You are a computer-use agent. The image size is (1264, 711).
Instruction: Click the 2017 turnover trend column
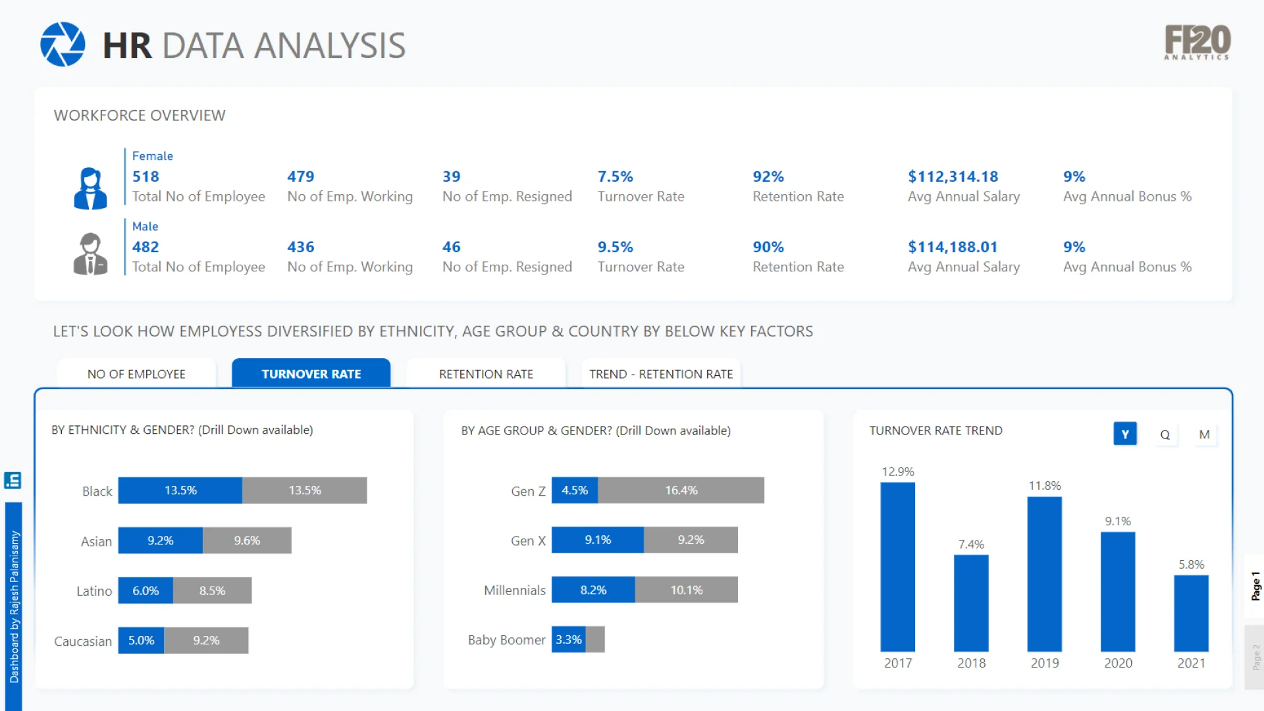pos(898,567)
